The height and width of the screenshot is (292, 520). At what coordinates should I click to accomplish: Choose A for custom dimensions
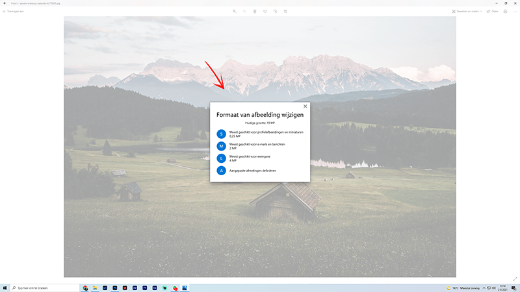[221, 171]
